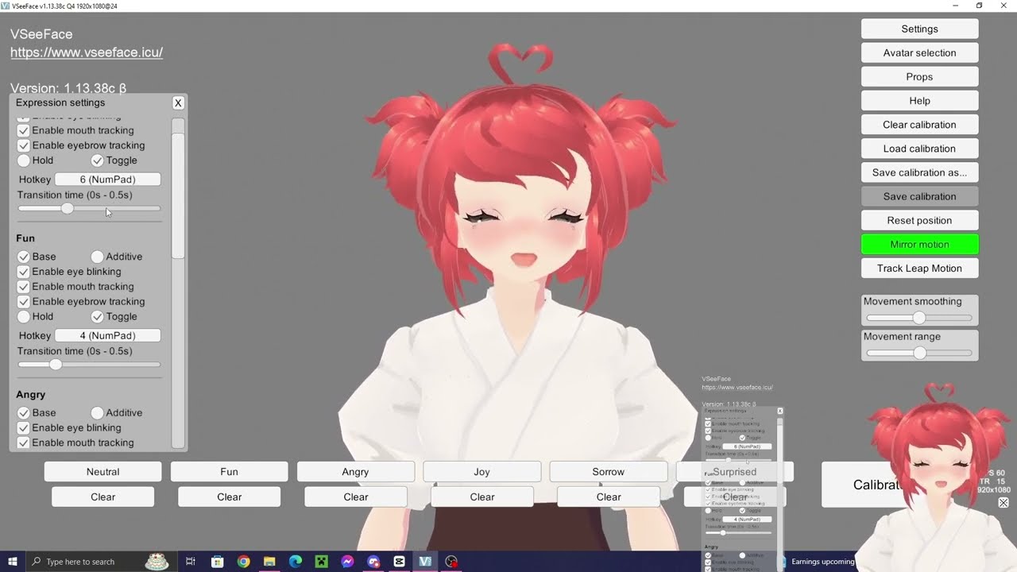Click Clear below the Fun button
This screenshot has width=1017, height=572.
[x=229, y=497]
